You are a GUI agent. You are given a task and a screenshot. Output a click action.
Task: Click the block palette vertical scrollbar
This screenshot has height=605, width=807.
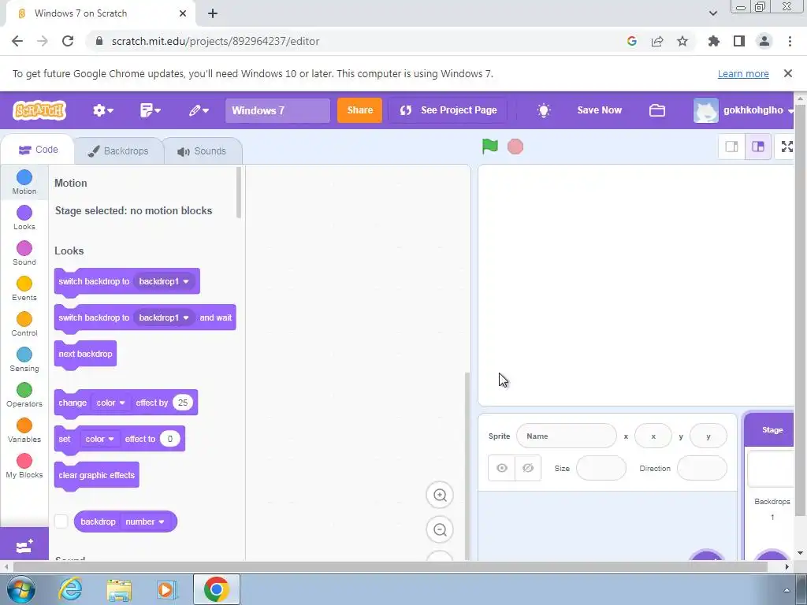238,192
